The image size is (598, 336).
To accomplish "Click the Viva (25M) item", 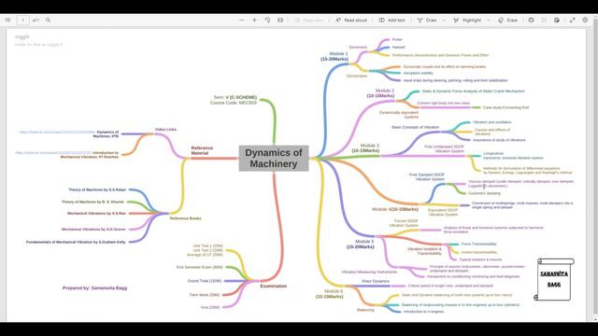I will click(210, 307).
